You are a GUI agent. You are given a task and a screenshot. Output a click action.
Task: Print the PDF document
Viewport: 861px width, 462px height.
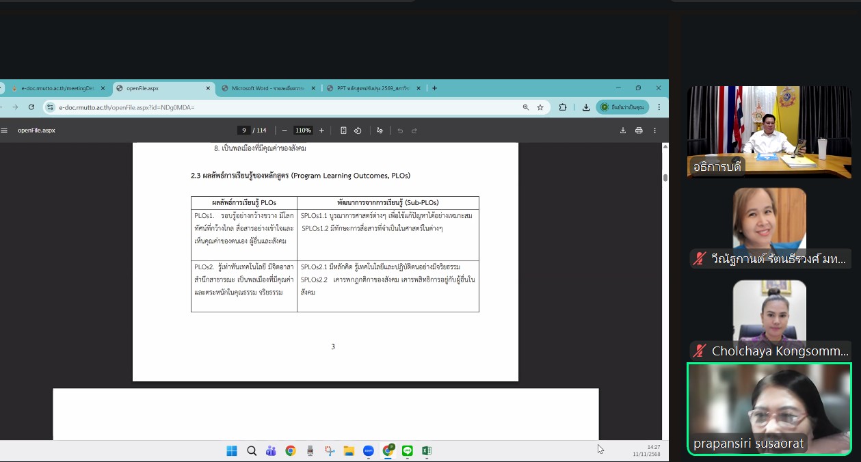tap(639, 131)
